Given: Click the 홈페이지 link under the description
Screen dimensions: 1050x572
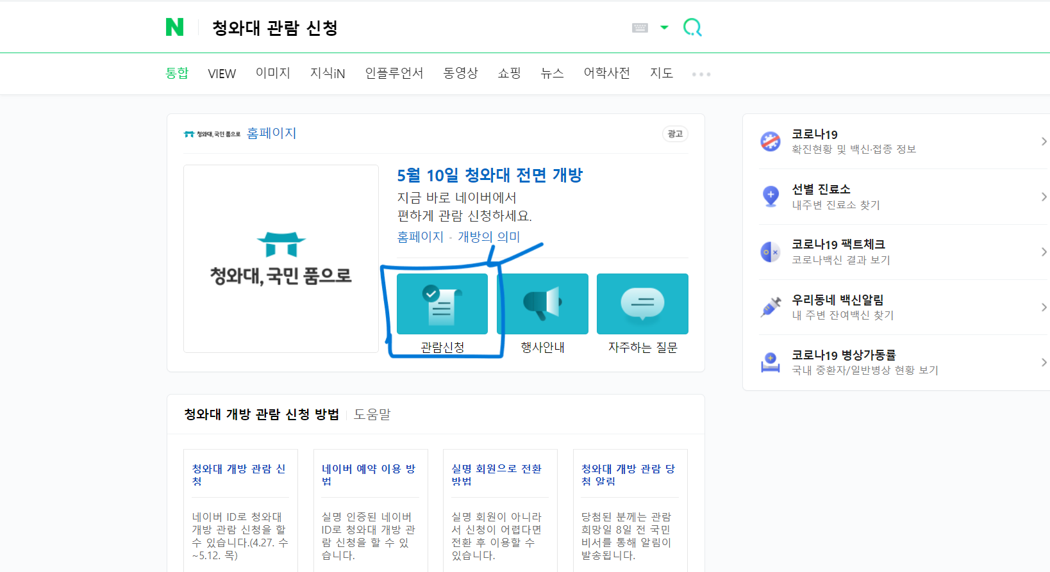Looking at the screenshot, I should (x=421, y=236).
